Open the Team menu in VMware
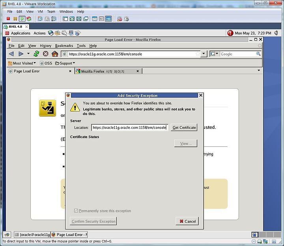The height and width of the screenshot is (246, 284). click(51, 11)
